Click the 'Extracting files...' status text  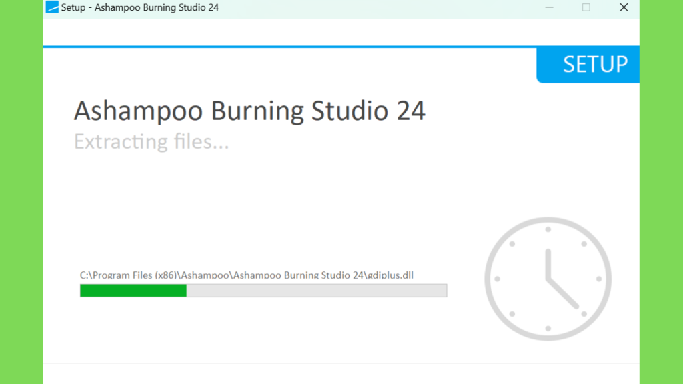[x=151, y=141]
